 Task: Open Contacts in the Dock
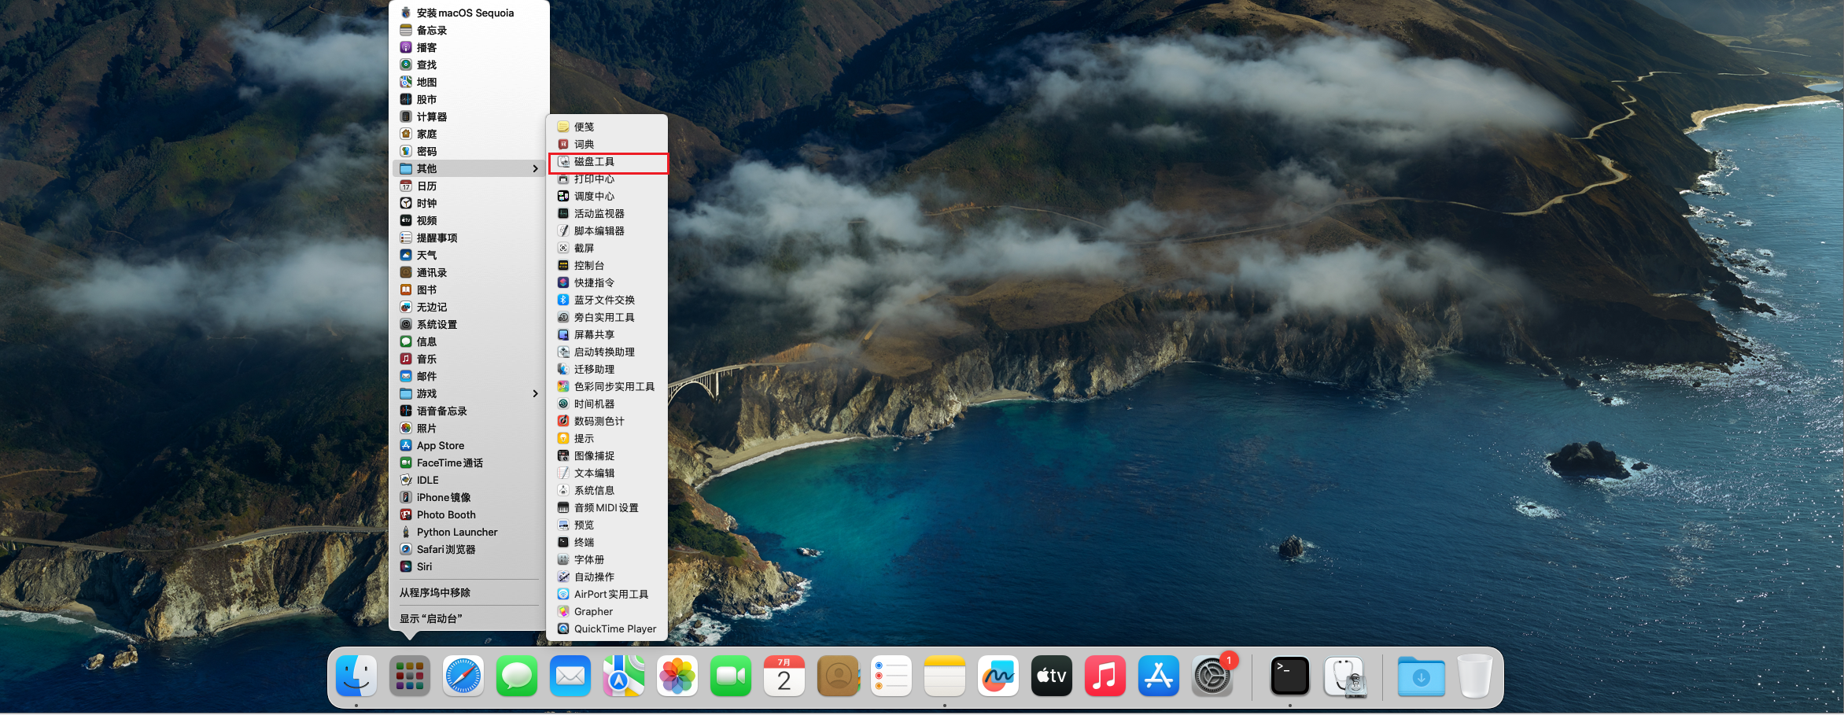[x=838, y=676]
